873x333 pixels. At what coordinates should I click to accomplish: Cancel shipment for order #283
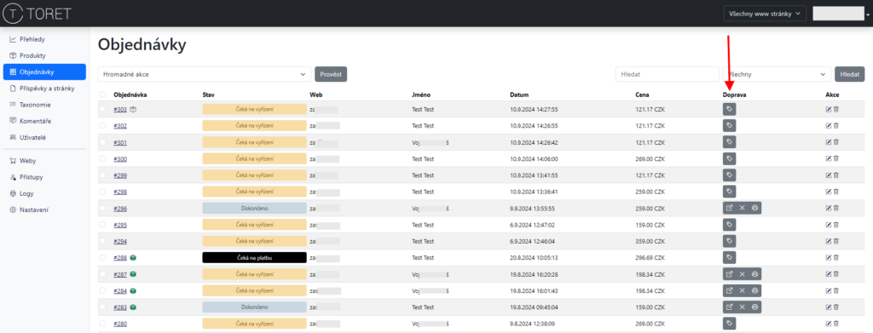coord(742,307)
